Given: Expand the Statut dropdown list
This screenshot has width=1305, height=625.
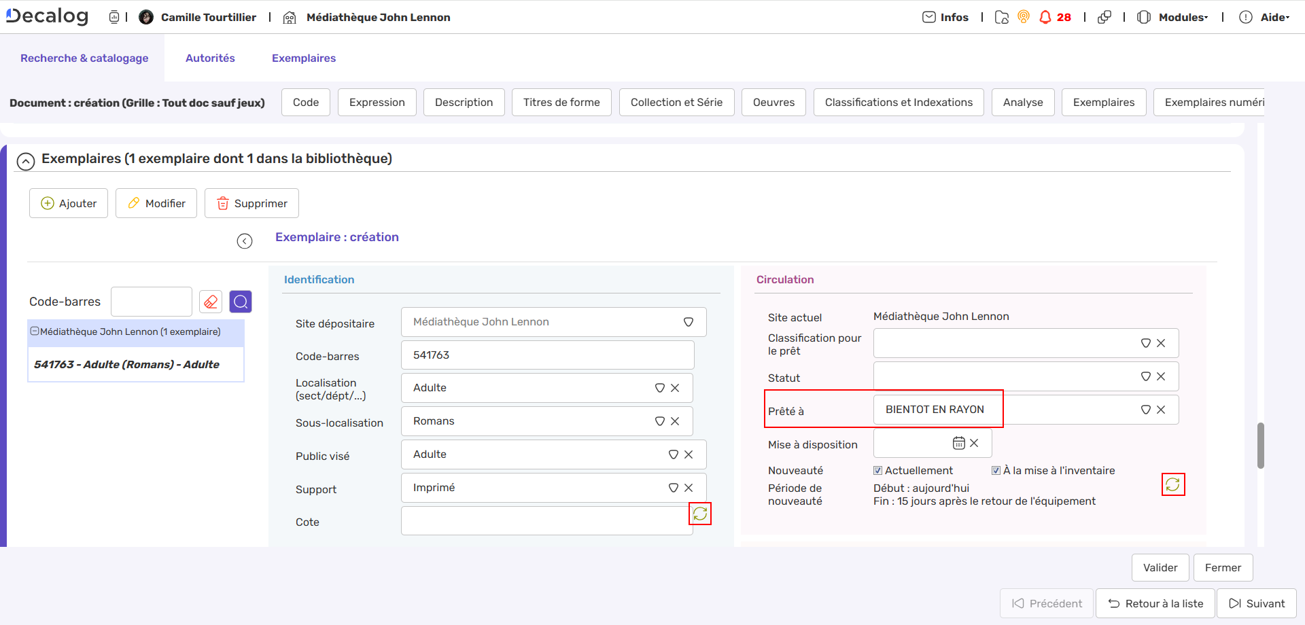Looking at the screenshot, I should (1145, 376).
